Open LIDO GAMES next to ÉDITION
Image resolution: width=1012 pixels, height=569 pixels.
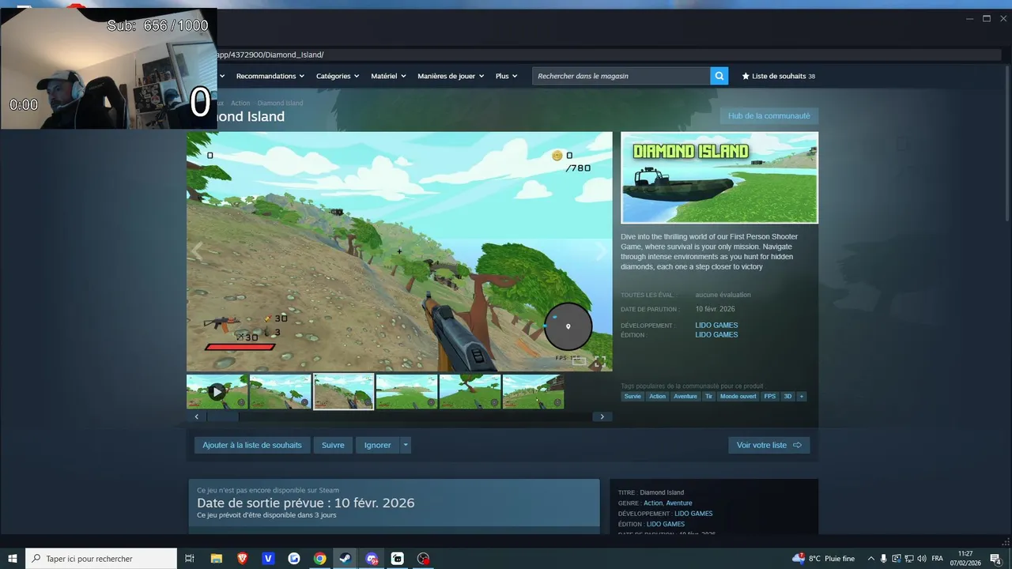[716, 334]
